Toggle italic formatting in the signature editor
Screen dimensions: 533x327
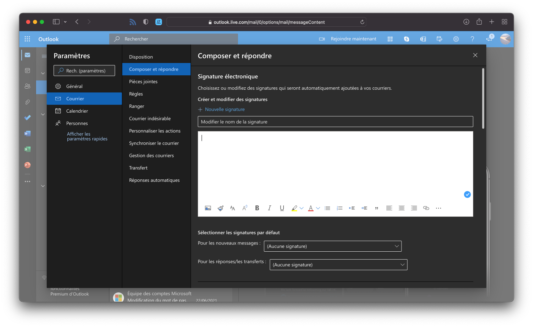click(270, 208)
